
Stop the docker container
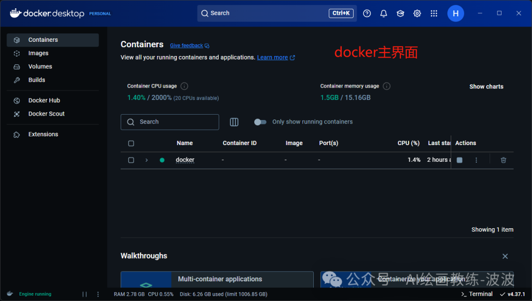coord(460,160)
